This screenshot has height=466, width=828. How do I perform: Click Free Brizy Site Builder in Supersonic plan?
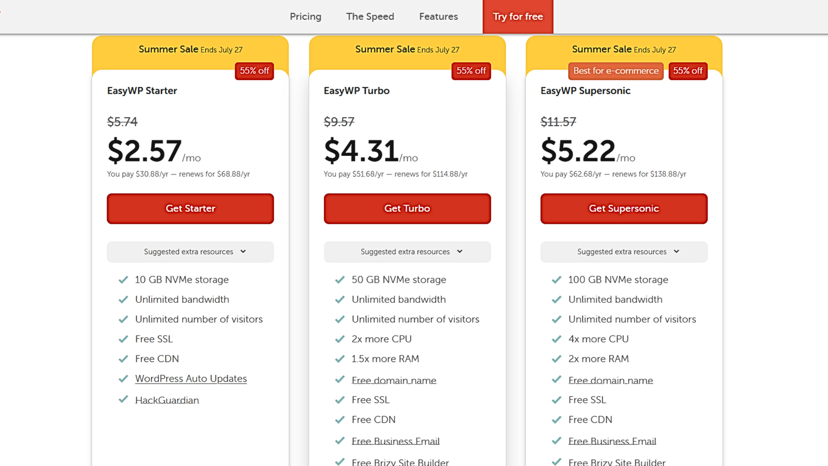click(617, 462)
